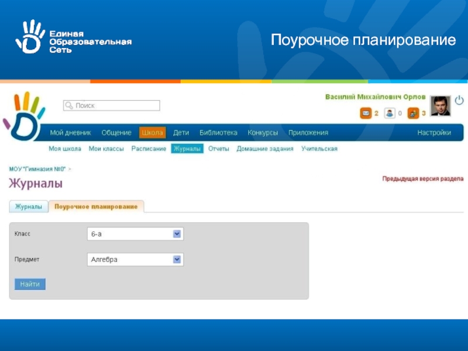Click the МОУ "Гимназия №0" breadcrumb
Image resolution: width=468 pixels, height=351 pixels.
point(37,169)
